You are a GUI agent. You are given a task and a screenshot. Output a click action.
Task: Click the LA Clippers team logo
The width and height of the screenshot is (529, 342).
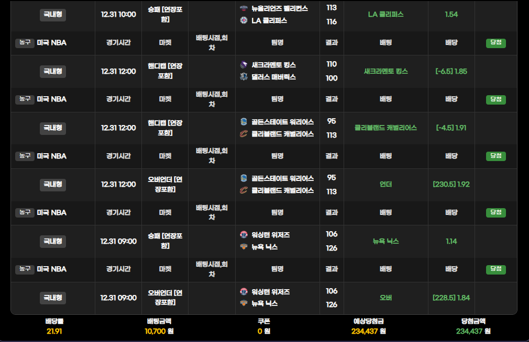[x=244, y=20]
